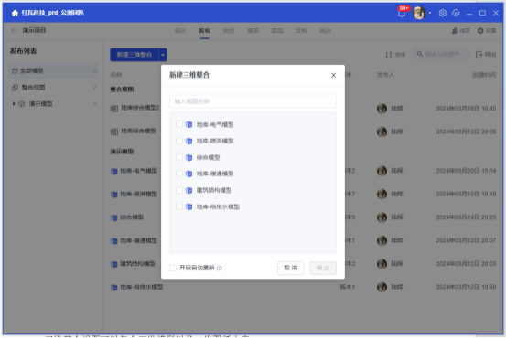Click the keyword search field in toolbar
This screenshot has width=506, height=338.
(x=441, y=54)
